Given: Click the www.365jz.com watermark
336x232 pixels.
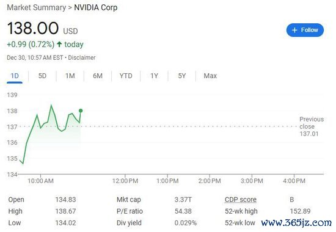Looking at the screenshot, I should [x=296, y=223].
